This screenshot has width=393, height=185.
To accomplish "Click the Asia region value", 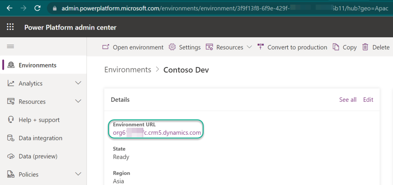I will tap(118, 181).
